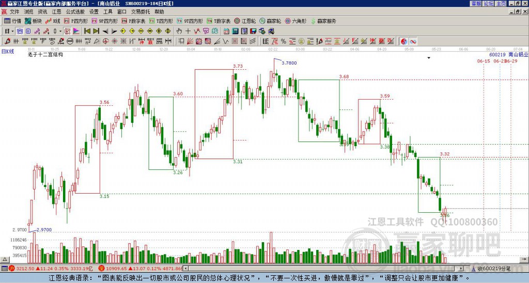Select the hand pan tool
Viewport: 529px width, 283px height.
tap(179, 32)
